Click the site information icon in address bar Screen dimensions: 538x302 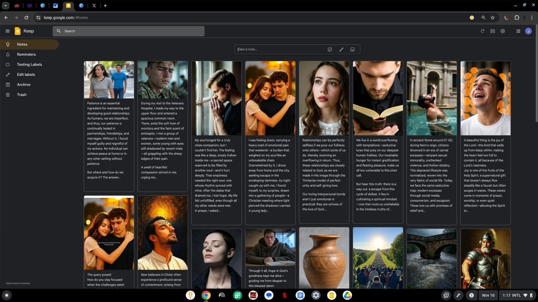point(39,17)
